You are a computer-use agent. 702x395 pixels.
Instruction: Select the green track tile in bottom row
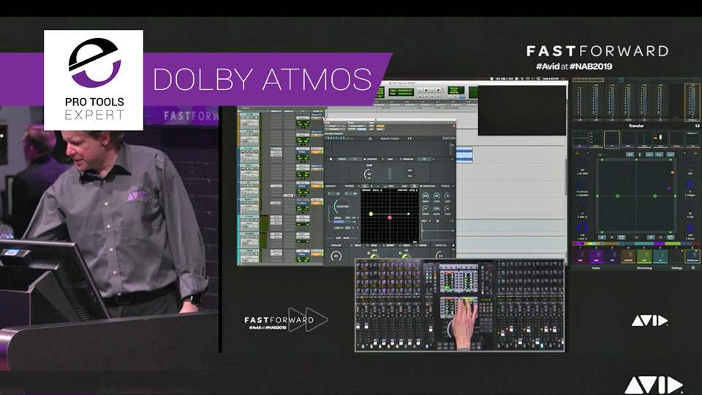pyautogui.click(x=643, y=256)
